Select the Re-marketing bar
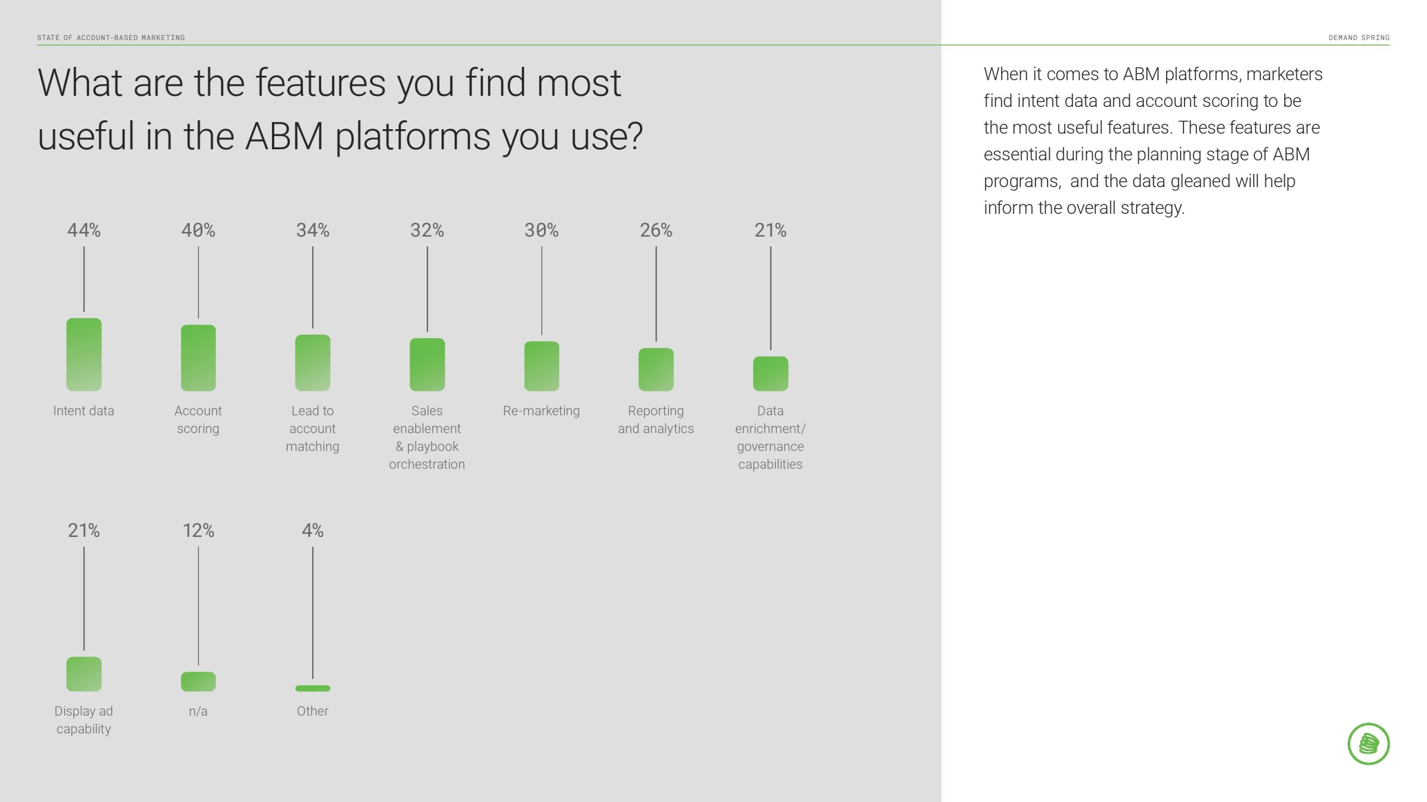Image resolution: width=1427 pixels, height=802 pixels. point(541,366)
